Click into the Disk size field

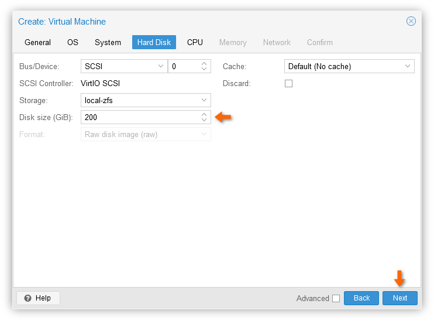pyautogui.click(x=141, y=117)
